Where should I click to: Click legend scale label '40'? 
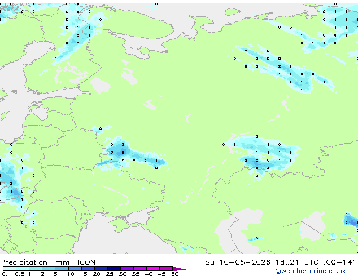pyautogui.click(x=149, y=274)
